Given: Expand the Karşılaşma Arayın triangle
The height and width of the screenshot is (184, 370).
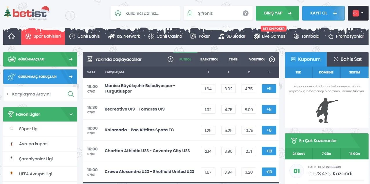Looking at the screenshot, I should click(x=8, y=94).
